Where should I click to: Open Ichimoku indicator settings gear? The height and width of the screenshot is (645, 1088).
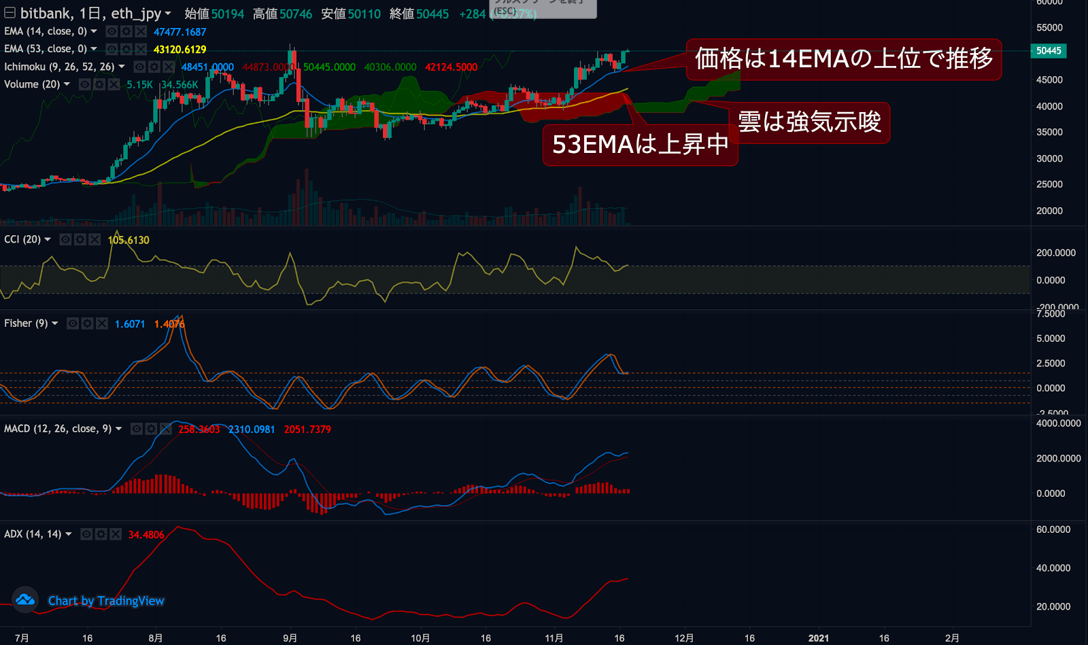pos(154,67)
